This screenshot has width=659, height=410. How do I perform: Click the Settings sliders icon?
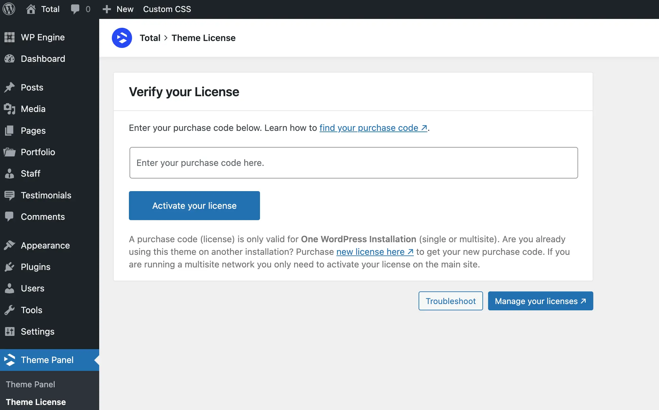(9, 331)
